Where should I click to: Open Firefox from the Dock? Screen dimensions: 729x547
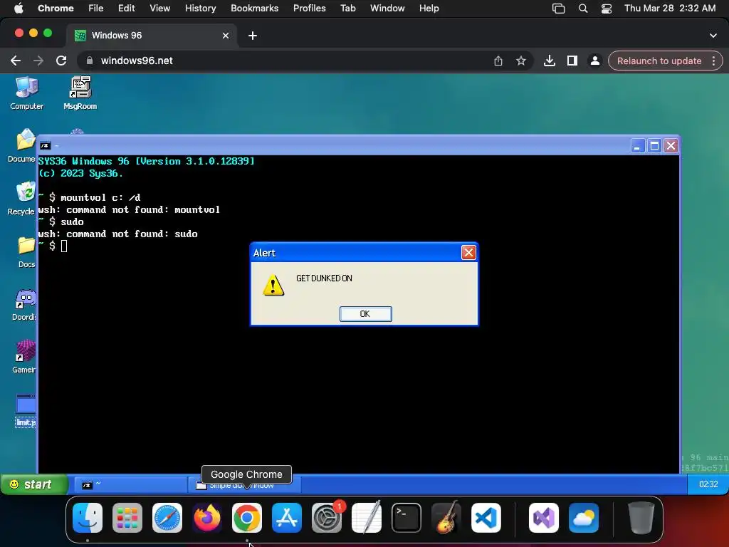[207, 518]
